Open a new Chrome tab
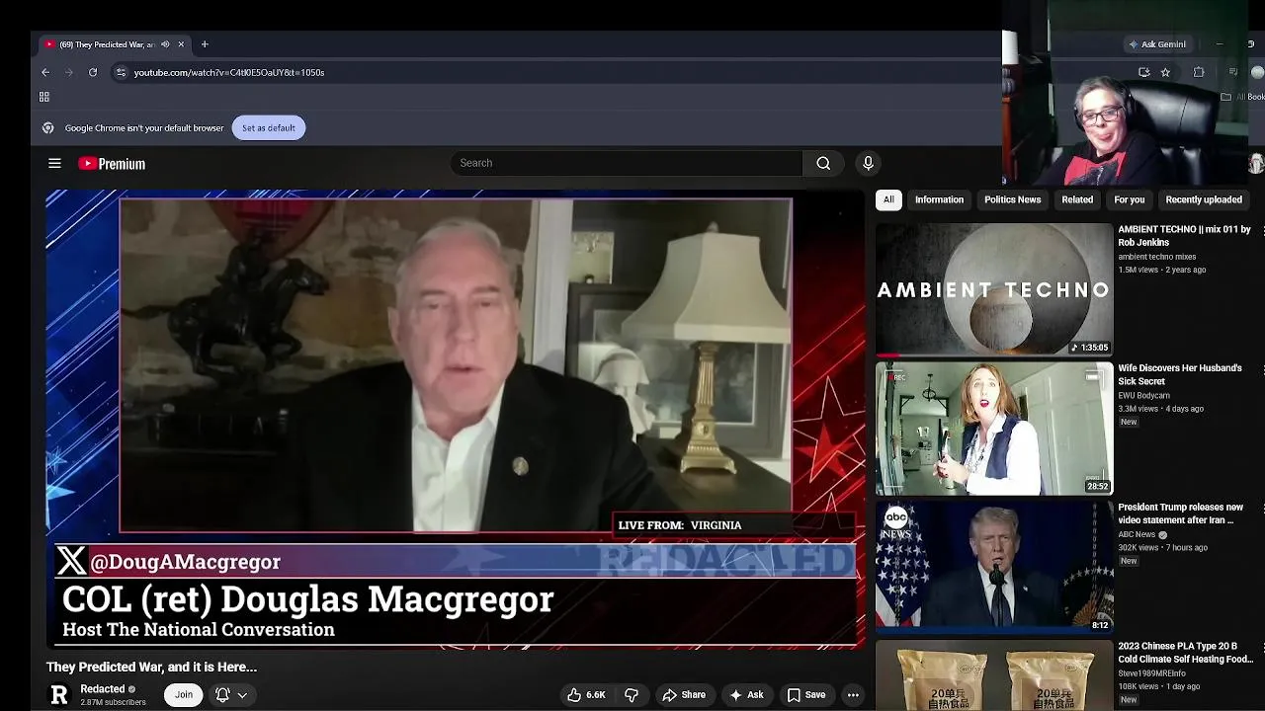 (x=205, y=44)
